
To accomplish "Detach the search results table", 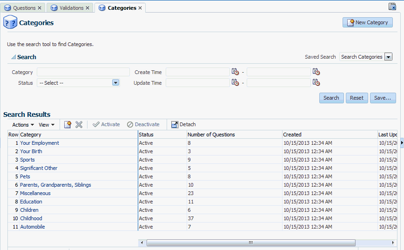I will tap(183, 124).
